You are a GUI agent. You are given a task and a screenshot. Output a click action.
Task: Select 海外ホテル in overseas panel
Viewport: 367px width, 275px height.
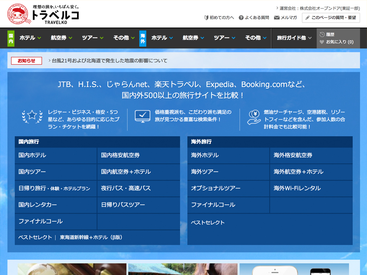point(228,155)
